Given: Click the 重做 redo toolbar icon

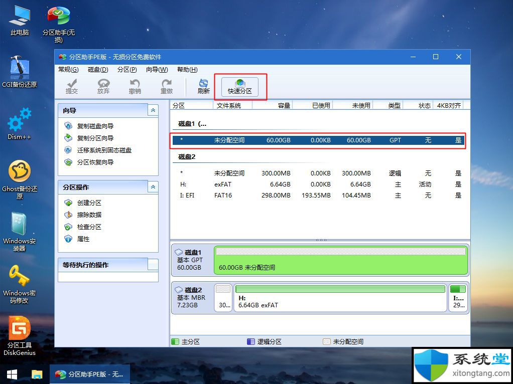Looking at the screenshot, I should coord(166,87).
